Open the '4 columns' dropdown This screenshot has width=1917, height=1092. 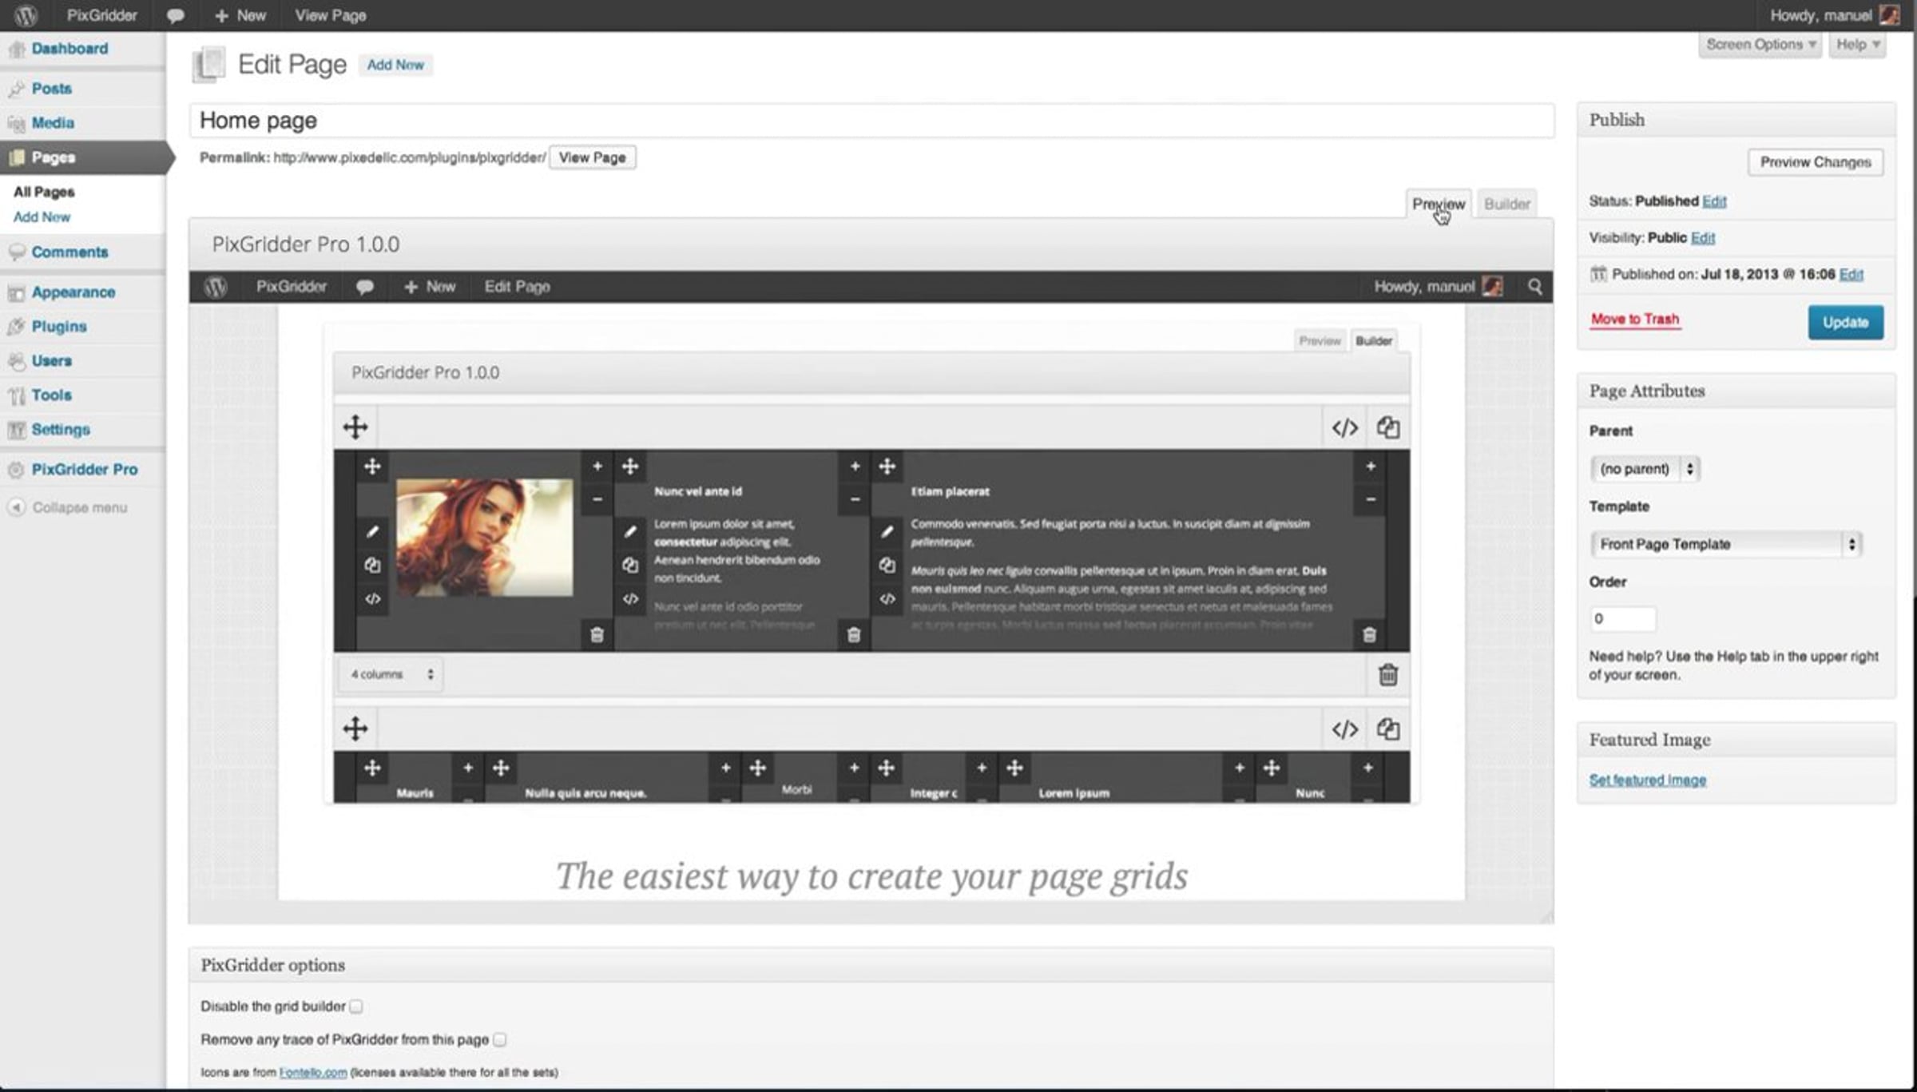391,674
